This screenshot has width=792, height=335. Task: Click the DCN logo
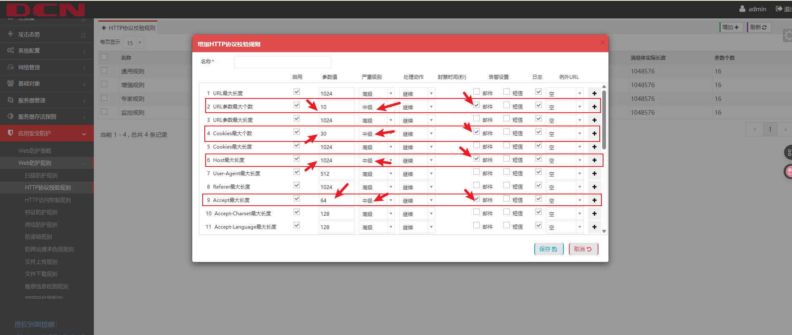[45, 10]
